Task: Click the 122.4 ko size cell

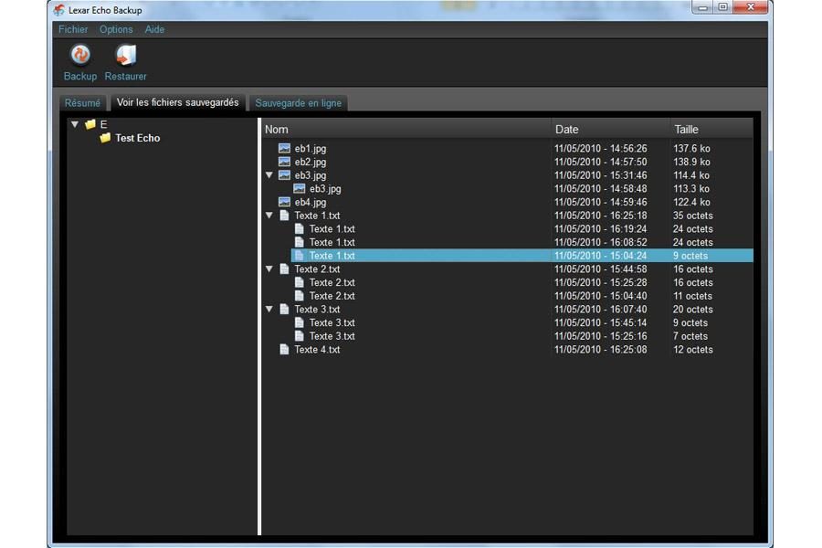Action: (x=692, y=202)
